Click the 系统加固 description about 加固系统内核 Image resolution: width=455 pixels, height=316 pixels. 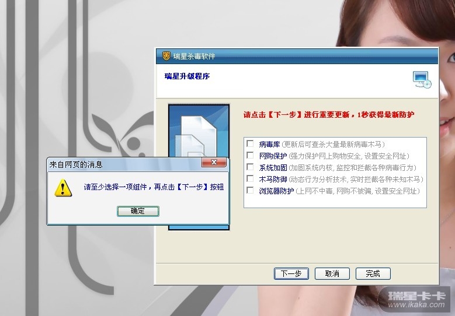(x=353, y=168)
